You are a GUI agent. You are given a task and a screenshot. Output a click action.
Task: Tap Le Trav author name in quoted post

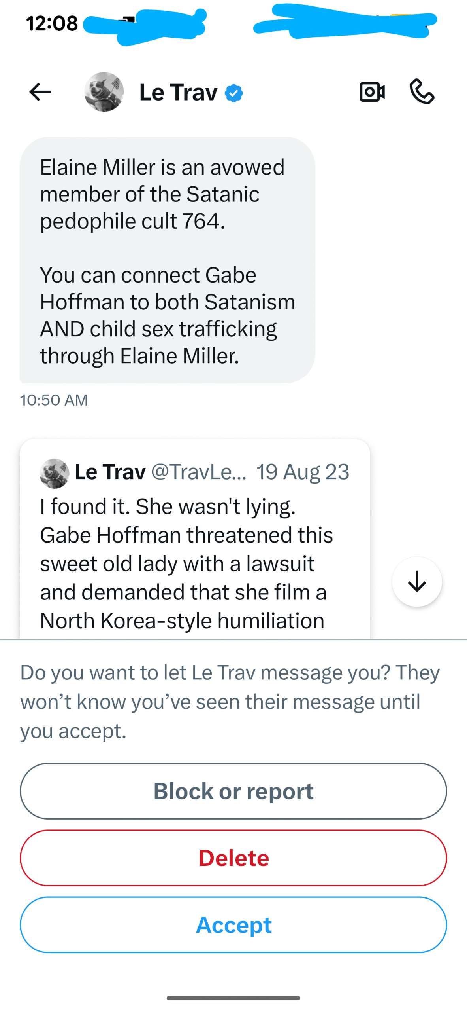pos(110,472)
